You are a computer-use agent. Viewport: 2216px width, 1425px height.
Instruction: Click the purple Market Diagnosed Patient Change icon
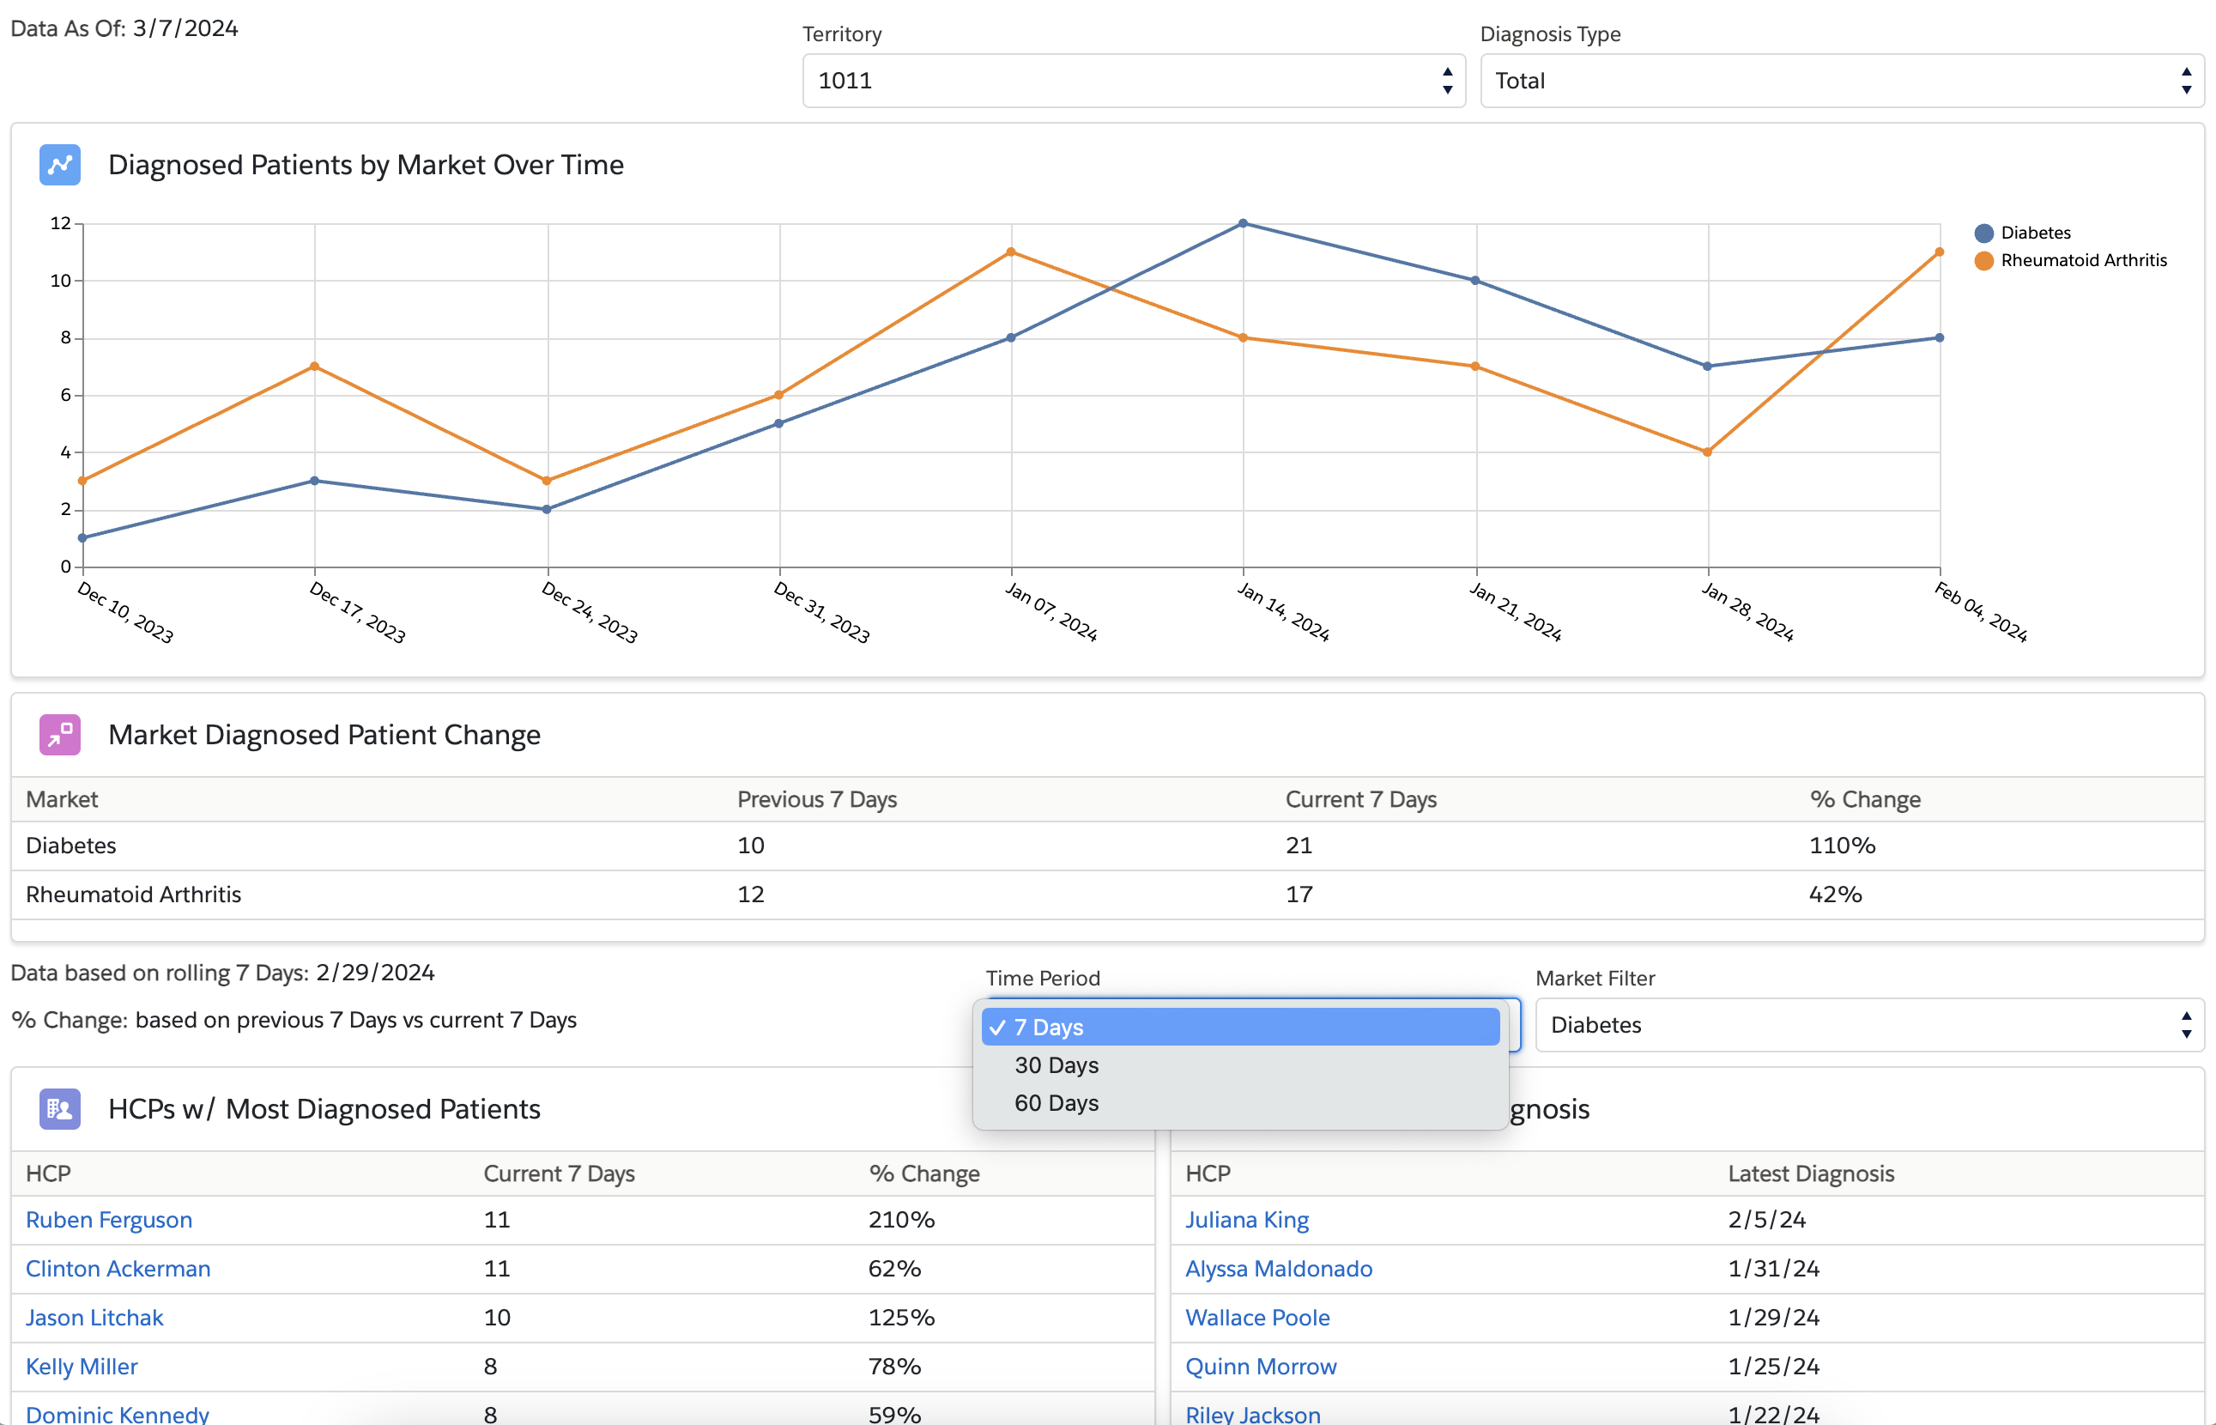tap(60, 735)
